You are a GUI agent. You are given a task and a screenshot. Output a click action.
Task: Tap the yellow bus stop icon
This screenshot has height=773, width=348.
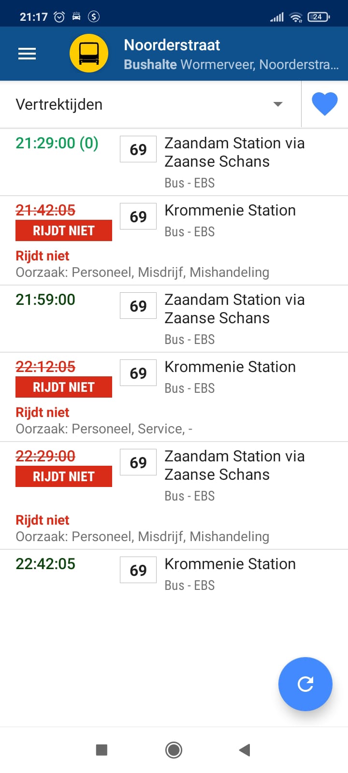coord(89,53)
